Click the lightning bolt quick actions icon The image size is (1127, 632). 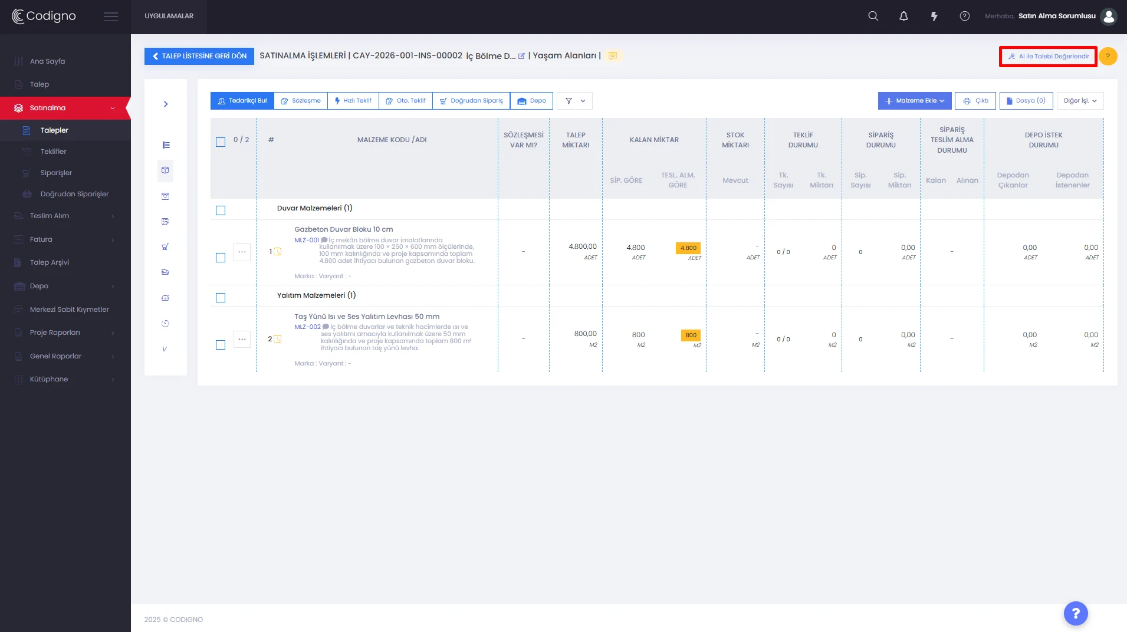pyautogui.click(x=934, y=16)
